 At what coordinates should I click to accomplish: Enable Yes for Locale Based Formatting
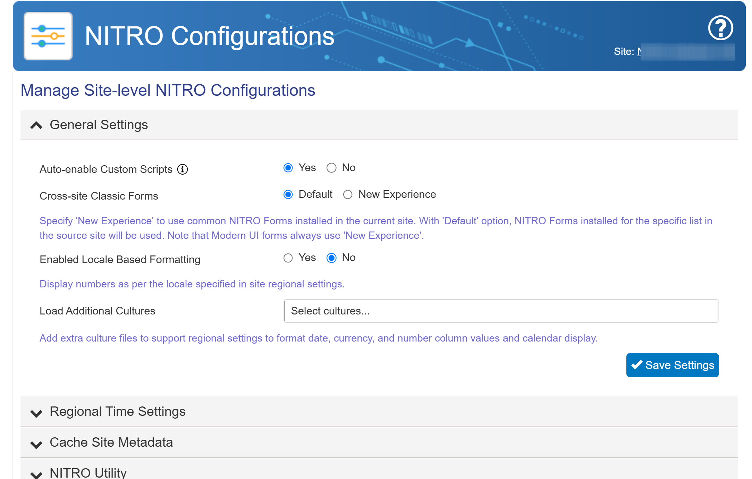click(x=288, y=258)
